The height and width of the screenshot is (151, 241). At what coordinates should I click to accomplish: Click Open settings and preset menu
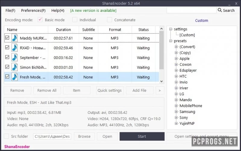(202, 137)
